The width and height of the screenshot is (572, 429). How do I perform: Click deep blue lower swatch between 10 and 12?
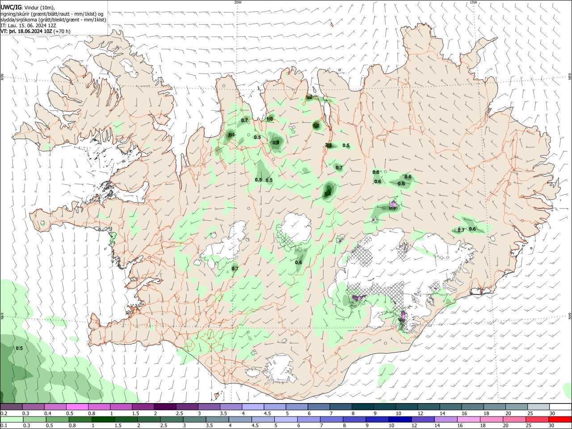point(400,419)
